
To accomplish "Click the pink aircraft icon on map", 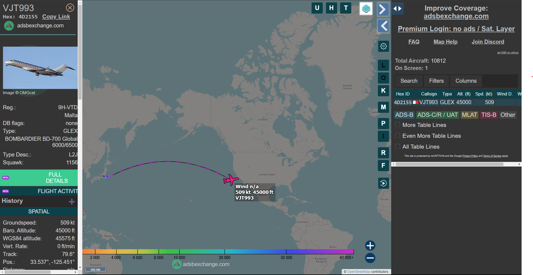I will coord(231,180).
